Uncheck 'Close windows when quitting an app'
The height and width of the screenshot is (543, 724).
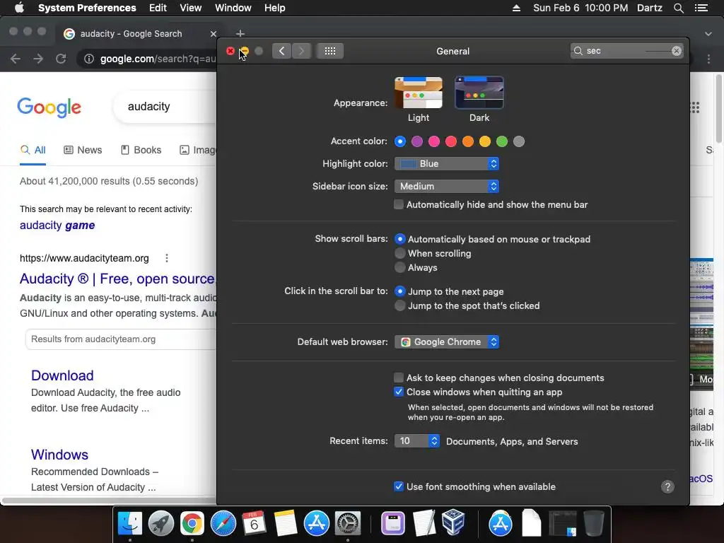pos(399,392)
